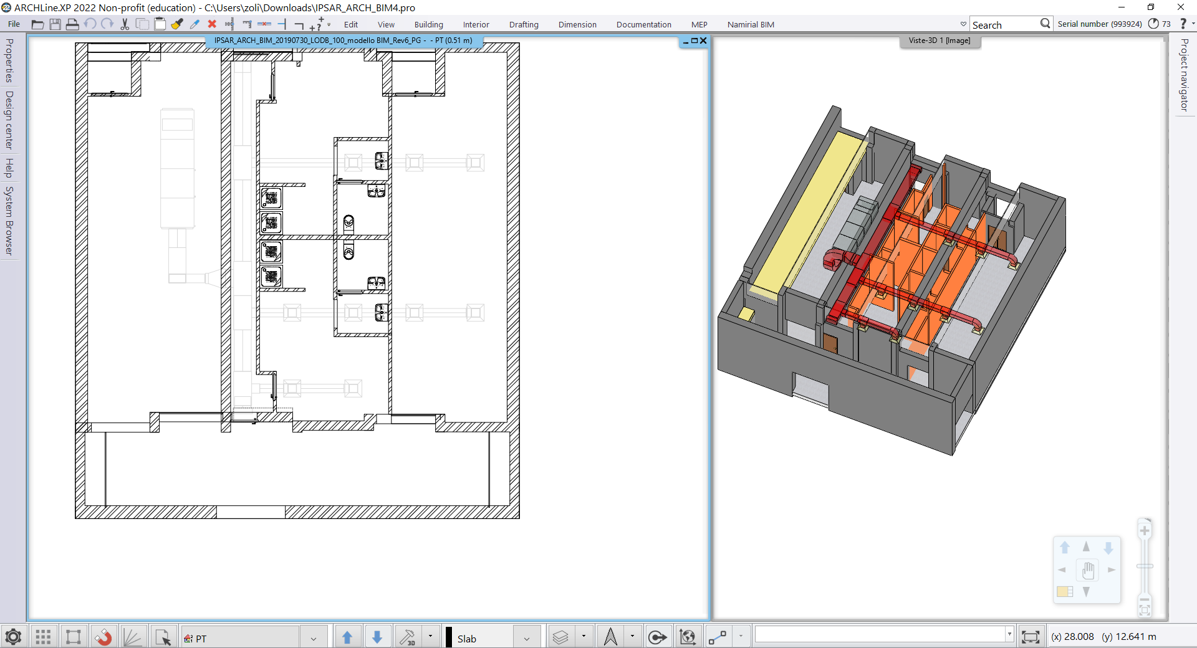Screen dimensions: 1197x648
Task: Toggle the grid dots display
Action: [43, 637]
